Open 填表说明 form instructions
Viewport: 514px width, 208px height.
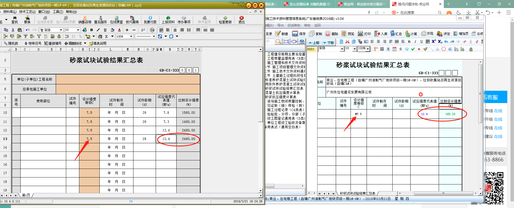point(98,43)
